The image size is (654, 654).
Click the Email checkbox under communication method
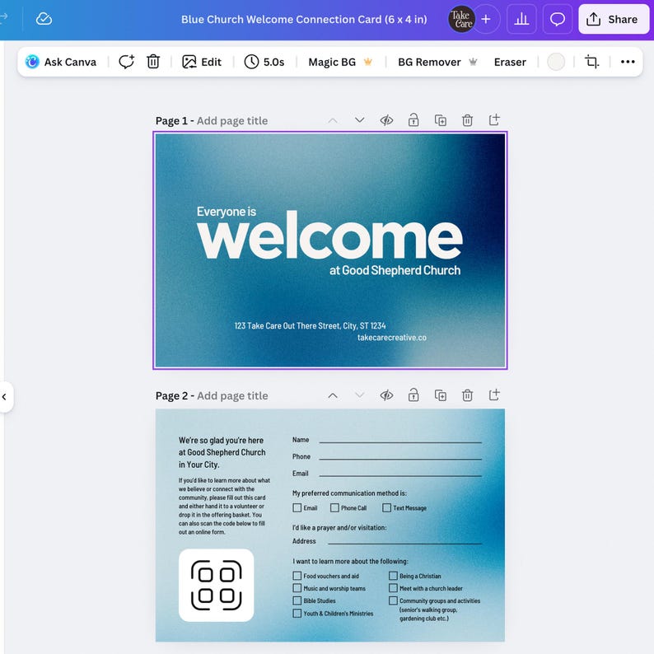click(x=297, y=507)
